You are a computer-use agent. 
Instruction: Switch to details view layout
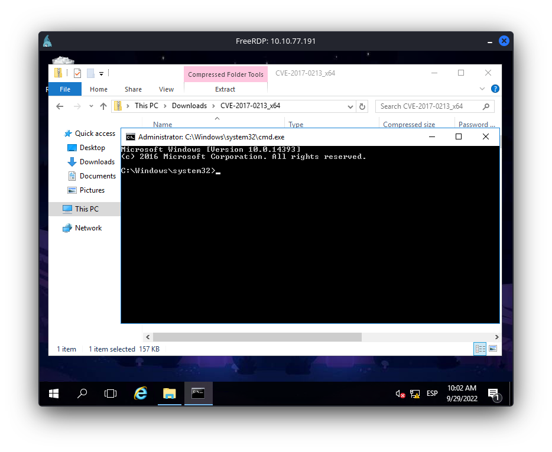(x=480, y=349)
